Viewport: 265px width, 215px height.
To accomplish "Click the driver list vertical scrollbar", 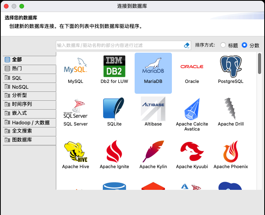I will (260, 64).
